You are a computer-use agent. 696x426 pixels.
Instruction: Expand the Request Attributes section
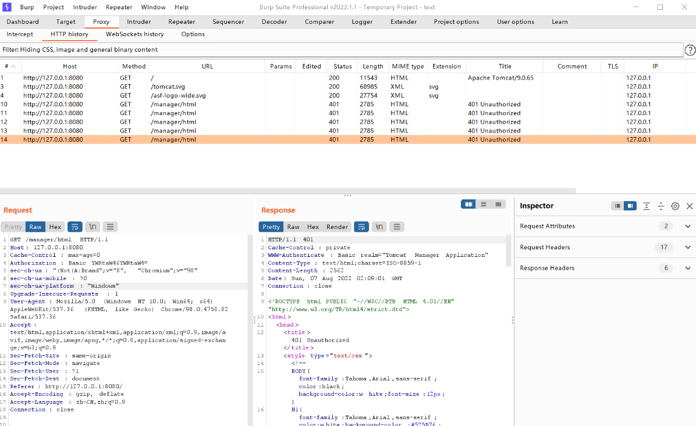pos(688,226)
